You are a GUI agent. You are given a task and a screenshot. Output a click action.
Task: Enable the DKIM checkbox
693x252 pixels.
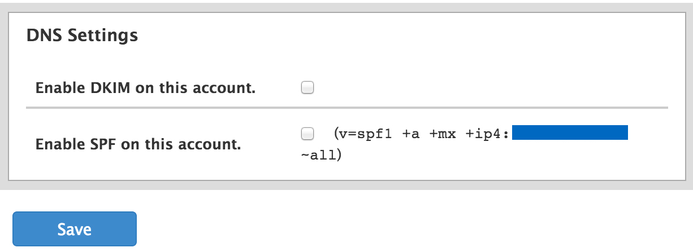307,88
